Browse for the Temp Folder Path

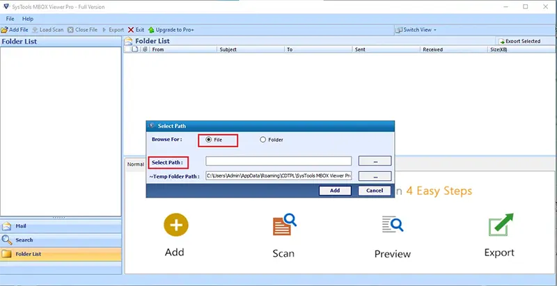tap(375, 176)
